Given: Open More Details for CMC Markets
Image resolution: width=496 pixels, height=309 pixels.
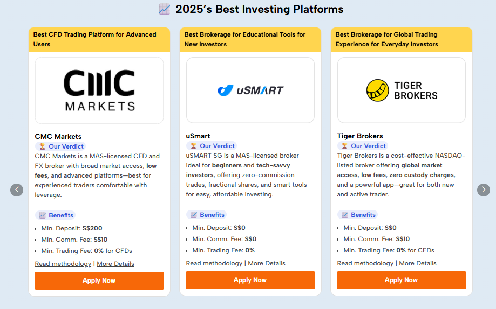Looking at the screenshot, I should tap(115, 264).
